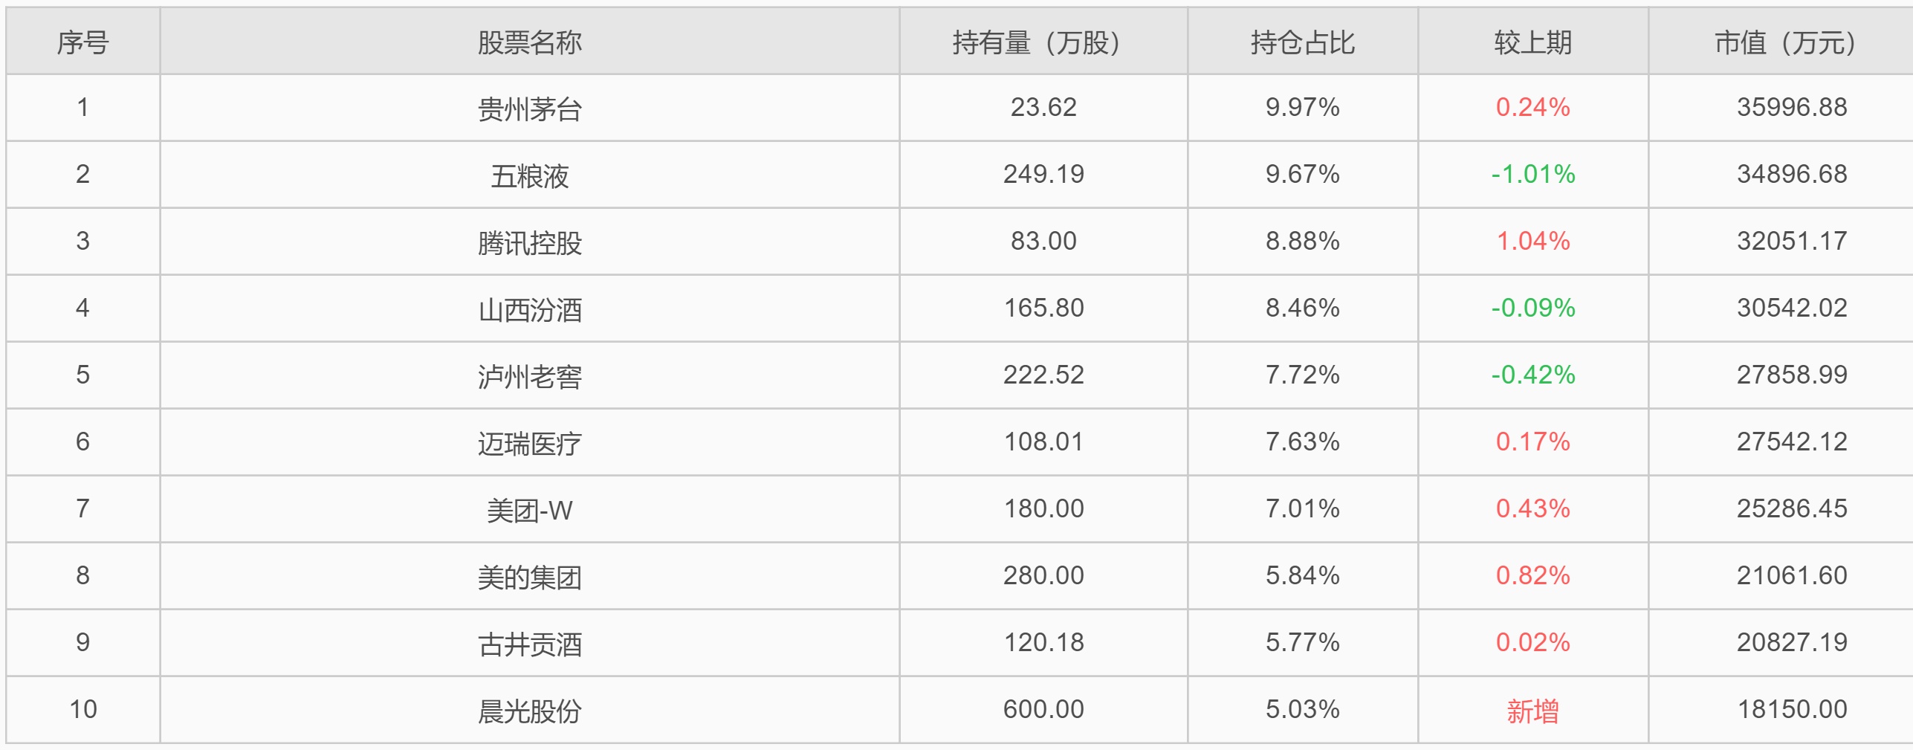Viewport: 1913px width, 750px height.
Task: Open the 山西汾酒 stock entry
Action: click(529, 309)
